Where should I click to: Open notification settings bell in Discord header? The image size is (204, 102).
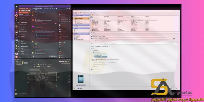tap(53, 8)
